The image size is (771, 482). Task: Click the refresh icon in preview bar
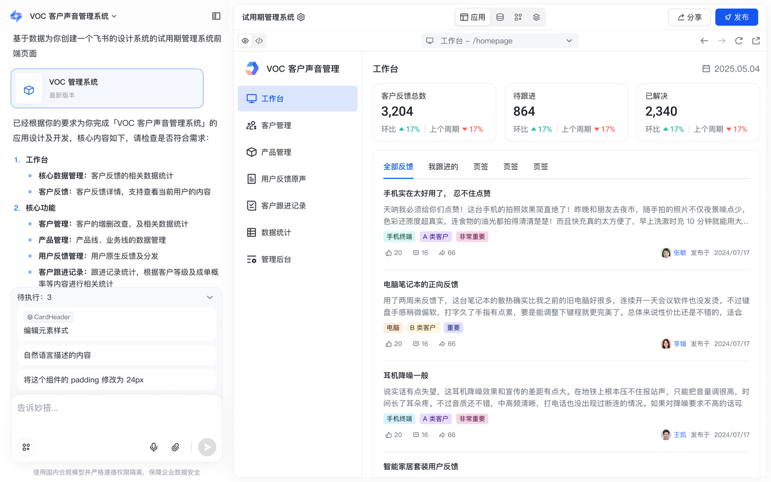click(738, 41)
